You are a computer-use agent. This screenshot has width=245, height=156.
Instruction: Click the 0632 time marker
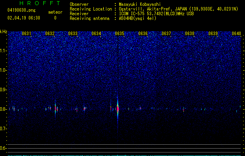pyautogui.click(x=50, y=34)
